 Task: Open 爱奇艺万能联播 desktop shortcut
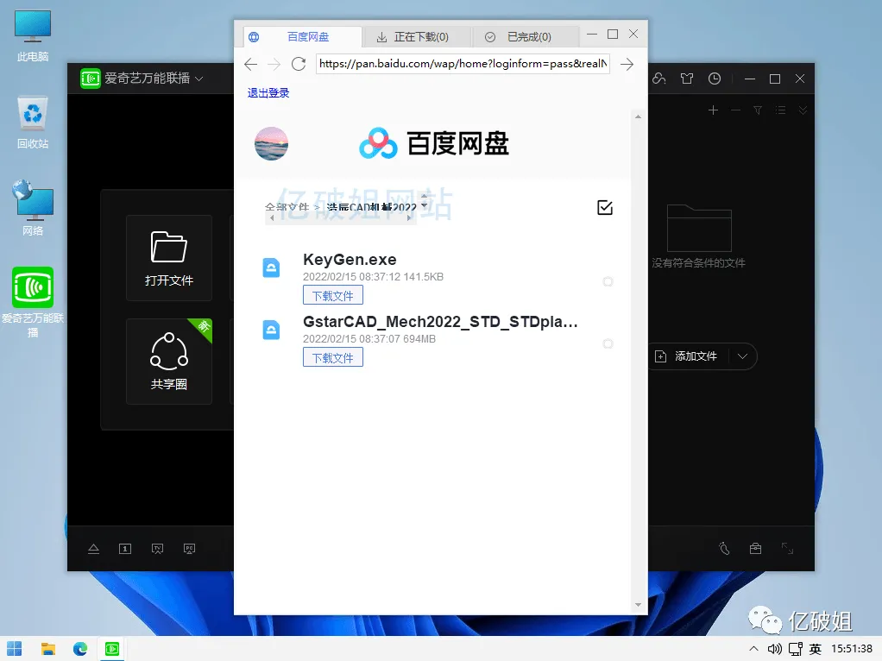33,302
